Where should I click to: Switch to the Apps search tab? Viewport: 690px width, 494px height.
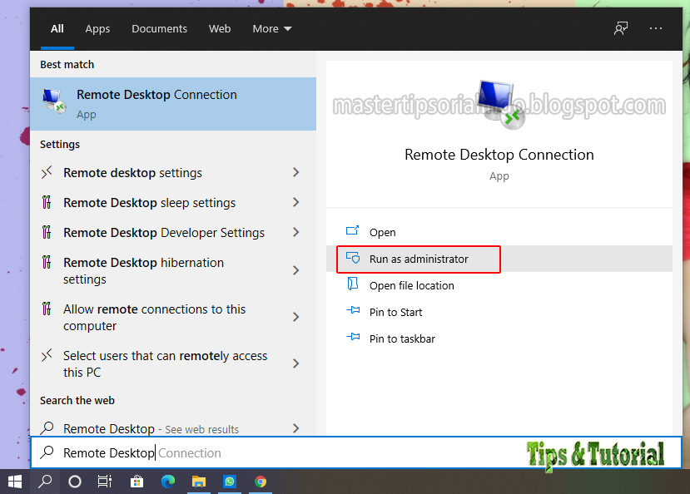point(97,29)
